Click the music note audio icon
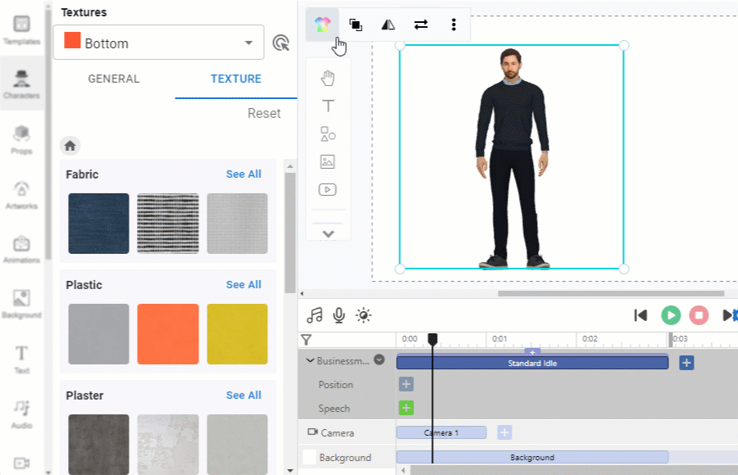The height and width of the screenshot is (475, 738). (x=316, y=315)
